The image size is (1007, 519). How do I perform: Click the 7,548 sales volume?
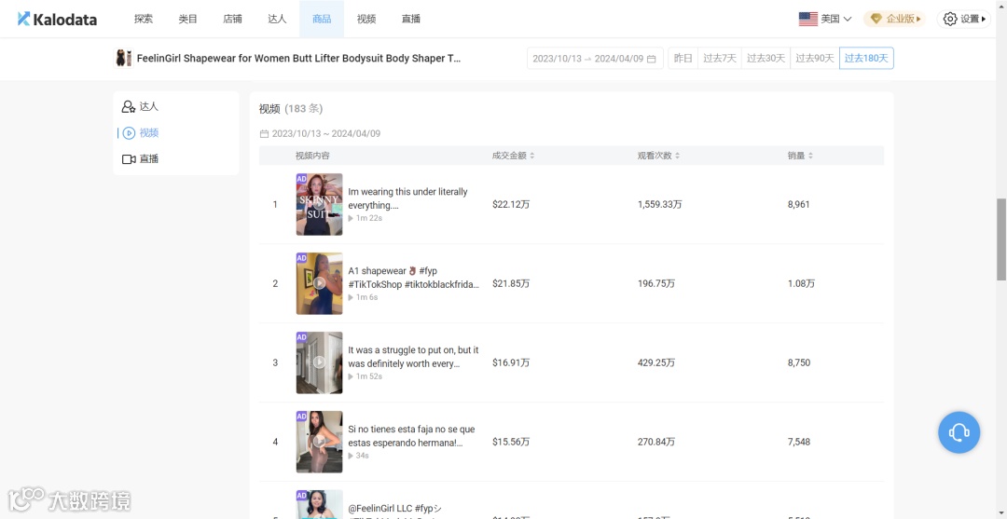coord(799,442)
